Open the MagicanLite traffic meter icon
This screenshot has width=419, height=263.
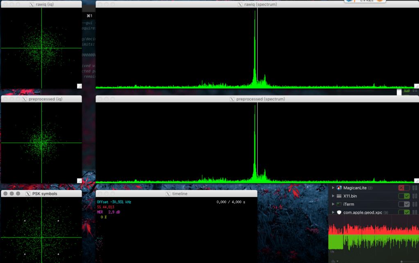[415, 188]
